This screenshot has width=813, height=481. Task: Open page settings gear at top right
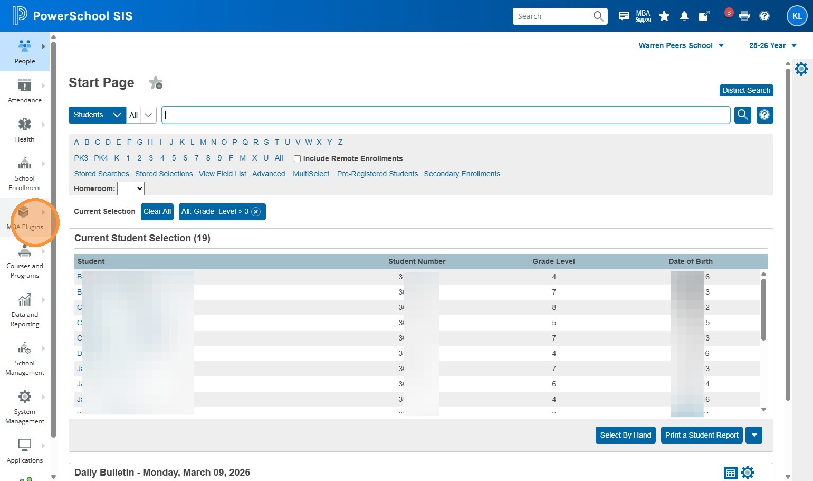click(x=801, y=69)
